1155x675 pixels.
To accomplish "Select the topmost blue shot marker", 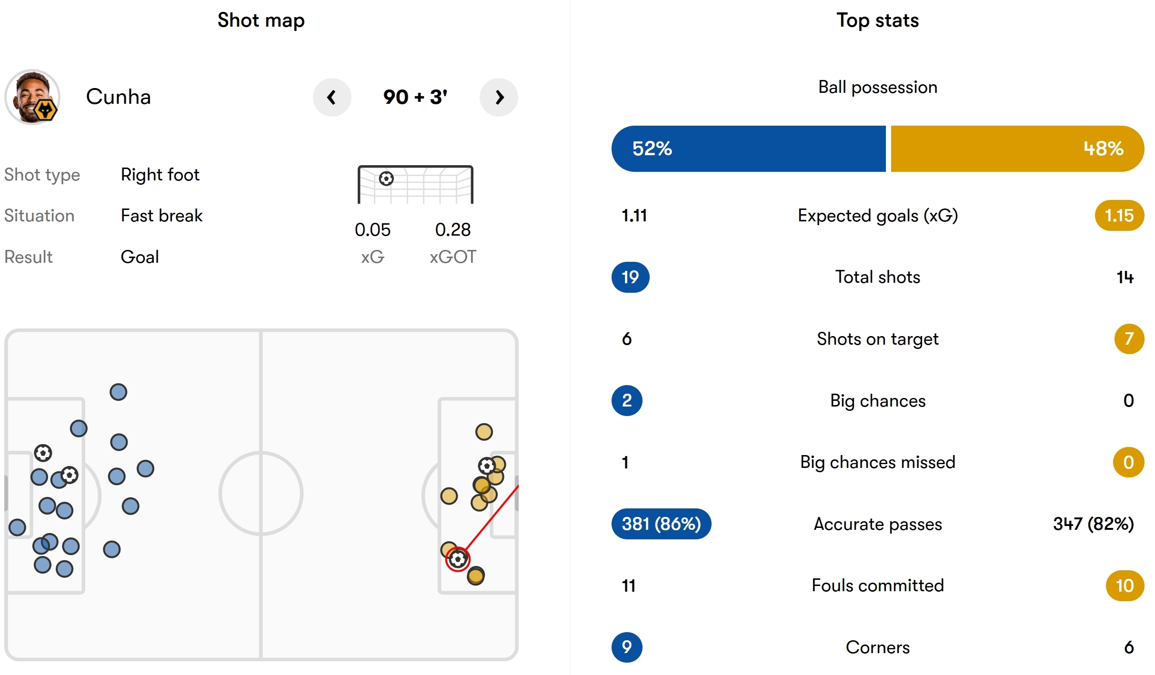I will pyautogui.click(x=118, y=392).
